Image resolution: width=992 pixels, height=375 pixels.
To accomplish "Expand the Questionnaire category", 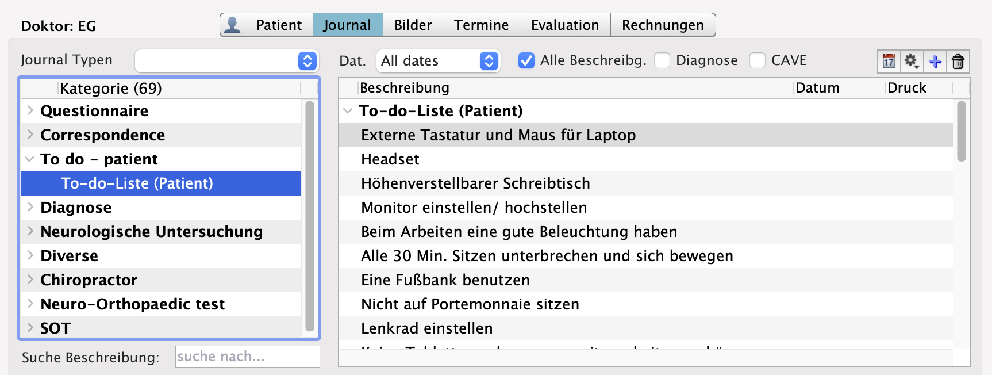I will [x=30, y=110].
